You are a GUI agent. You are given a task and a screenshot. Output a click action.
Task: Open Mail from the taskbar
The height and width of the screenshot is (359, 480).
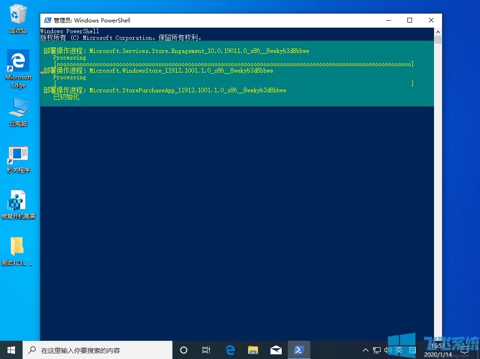276,350
